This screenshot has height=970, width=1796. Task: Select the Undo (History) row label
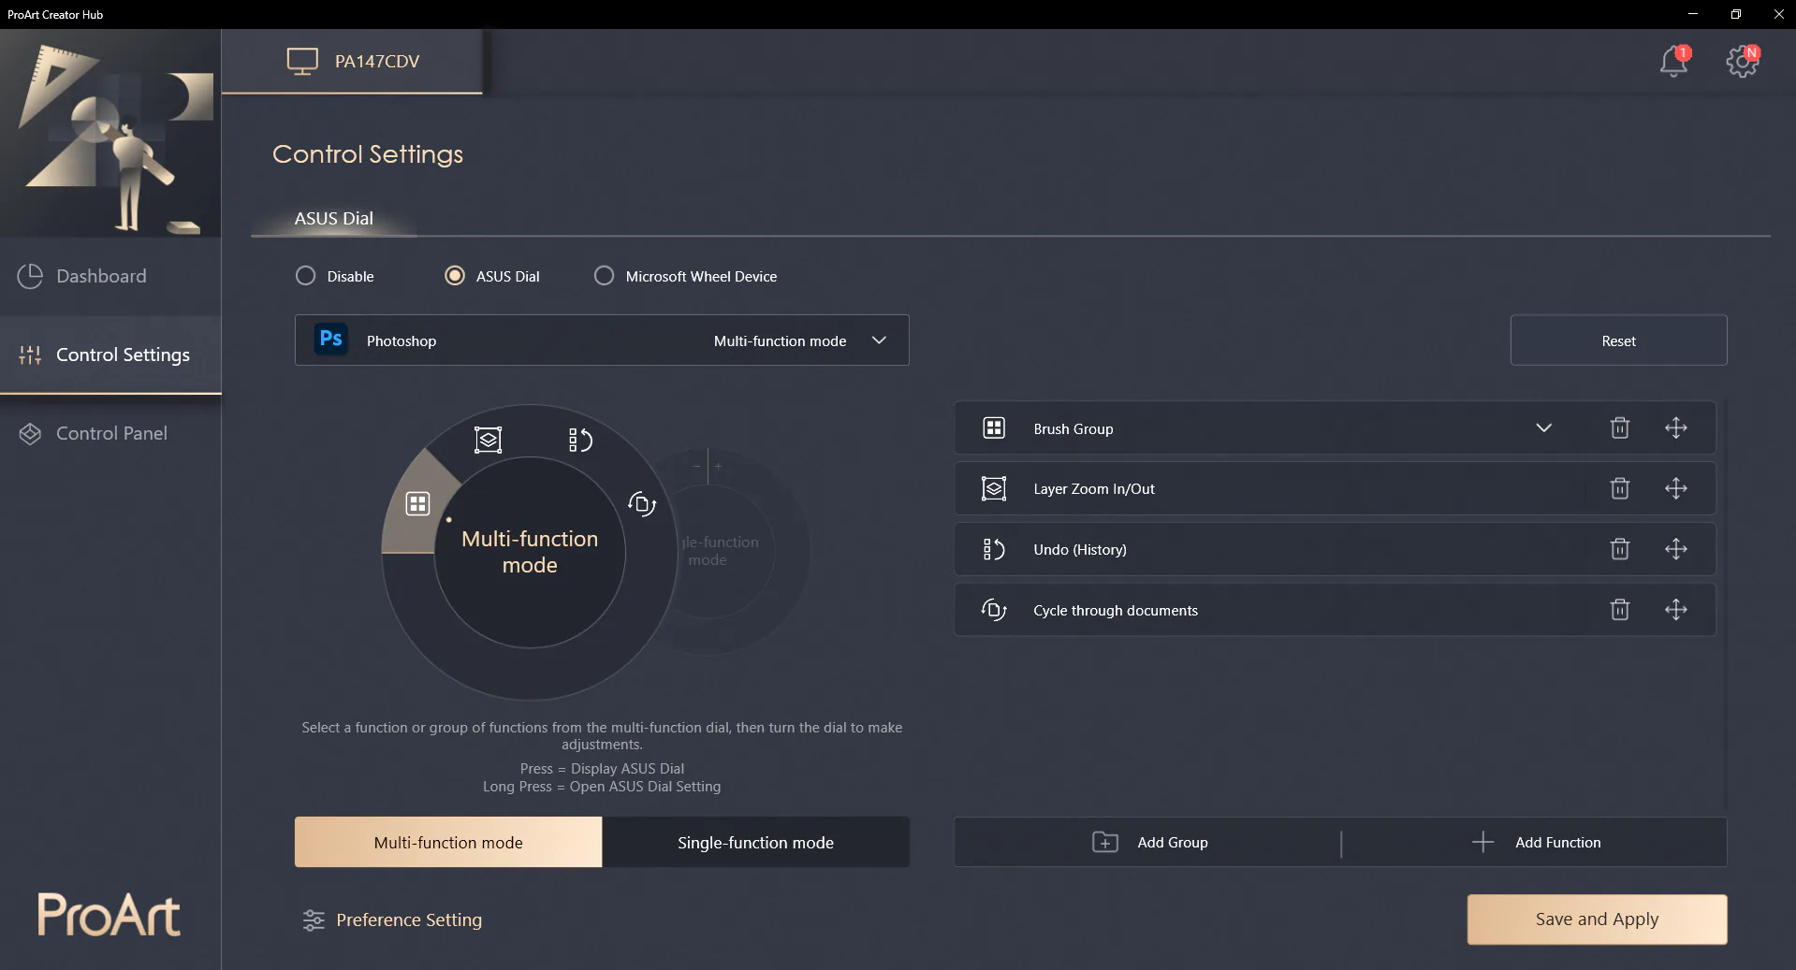pos(1080,549)
